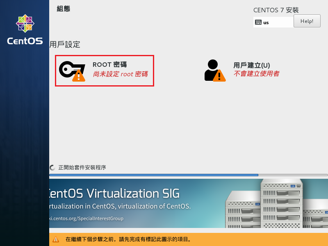Click the 組態 title text

point(64,9)
